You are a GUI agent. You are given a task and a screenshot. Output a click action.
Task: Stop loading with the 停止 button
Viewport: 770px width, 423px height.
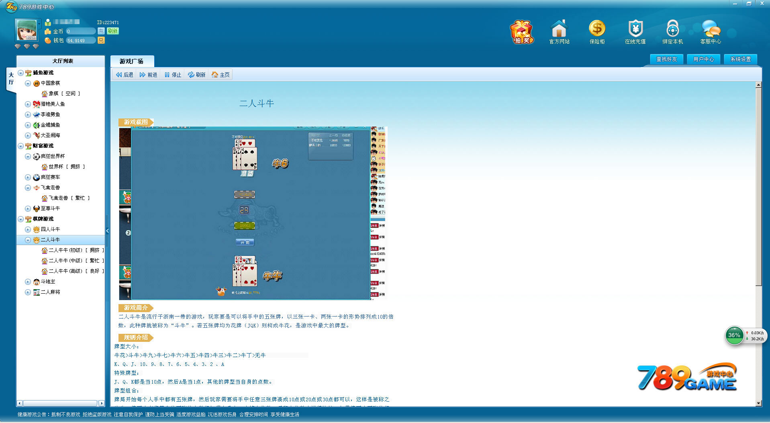[173, 75]
